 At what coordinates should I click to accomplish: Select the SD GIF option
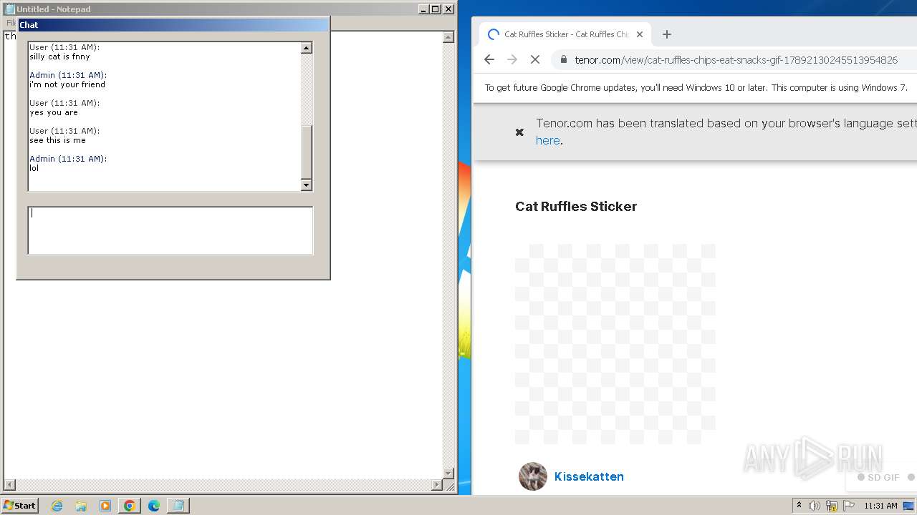878,477
